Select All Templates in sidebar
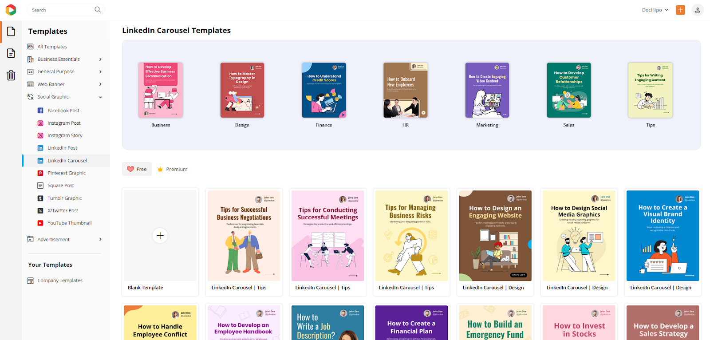710x340 pixels. click(52, 47)
